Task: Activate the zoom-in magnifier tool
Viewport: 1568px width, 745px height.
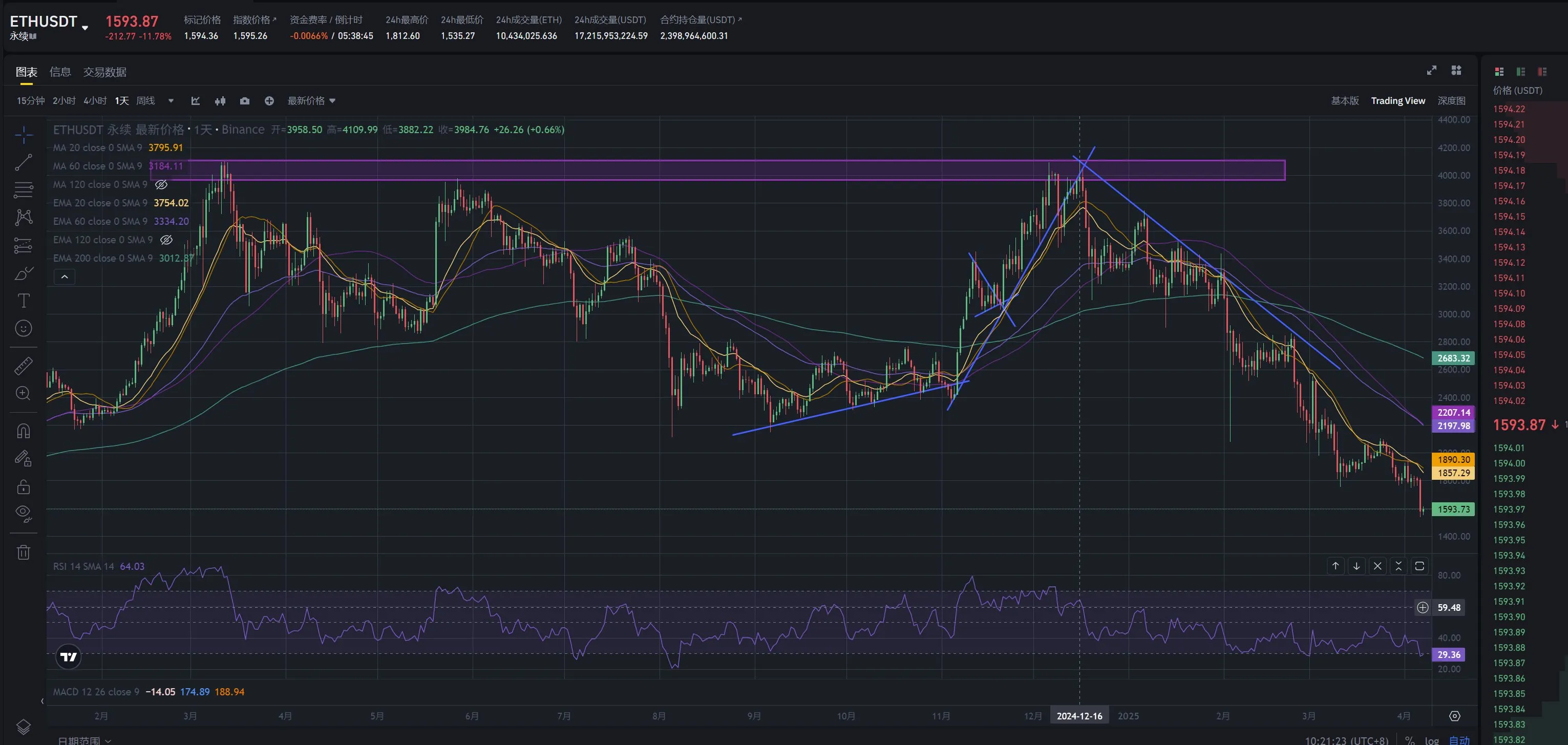Action: (23, 393)
